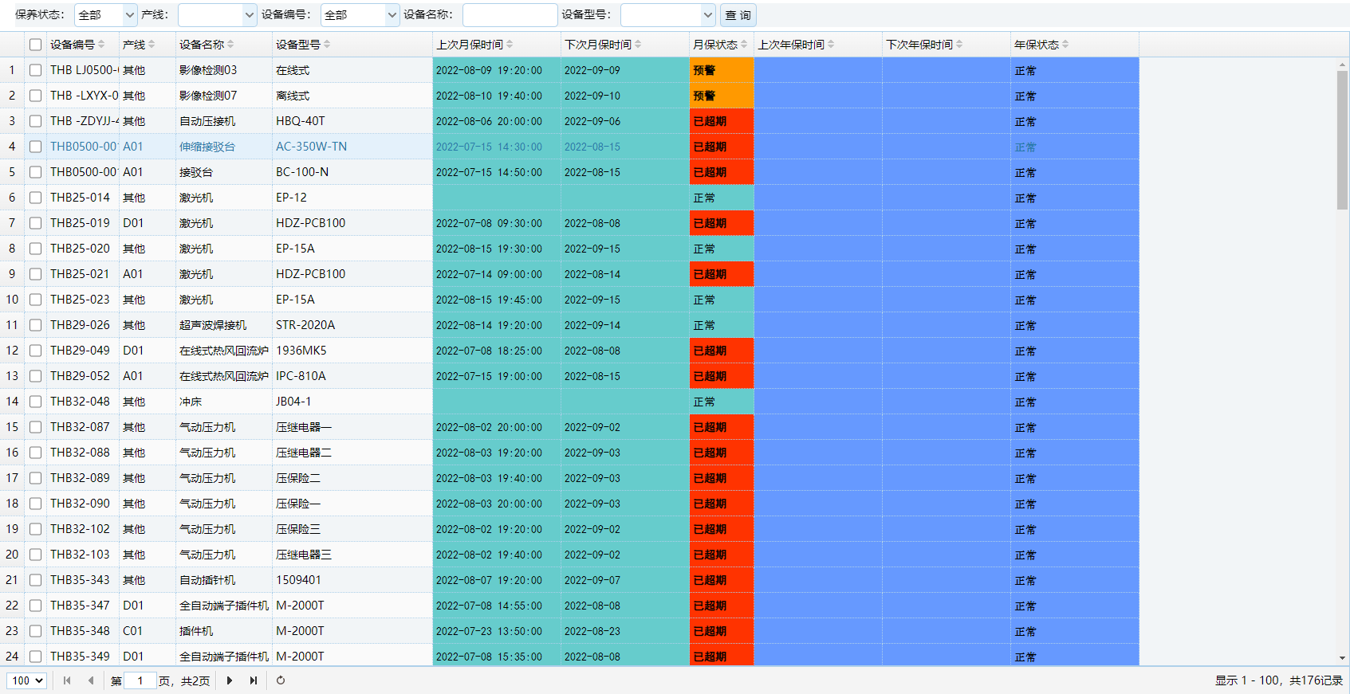Click the 预警 status cell in row 1

pyautogui.click(x=722, y=70)
